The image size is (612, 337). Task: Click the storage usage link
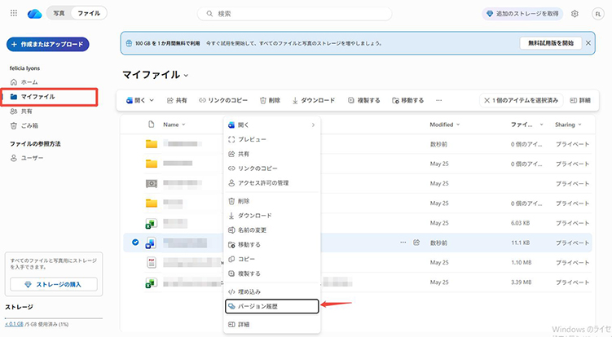pos(14,324)
